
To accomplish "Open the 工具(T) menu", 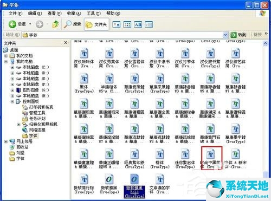I will [x=94, y=14].
